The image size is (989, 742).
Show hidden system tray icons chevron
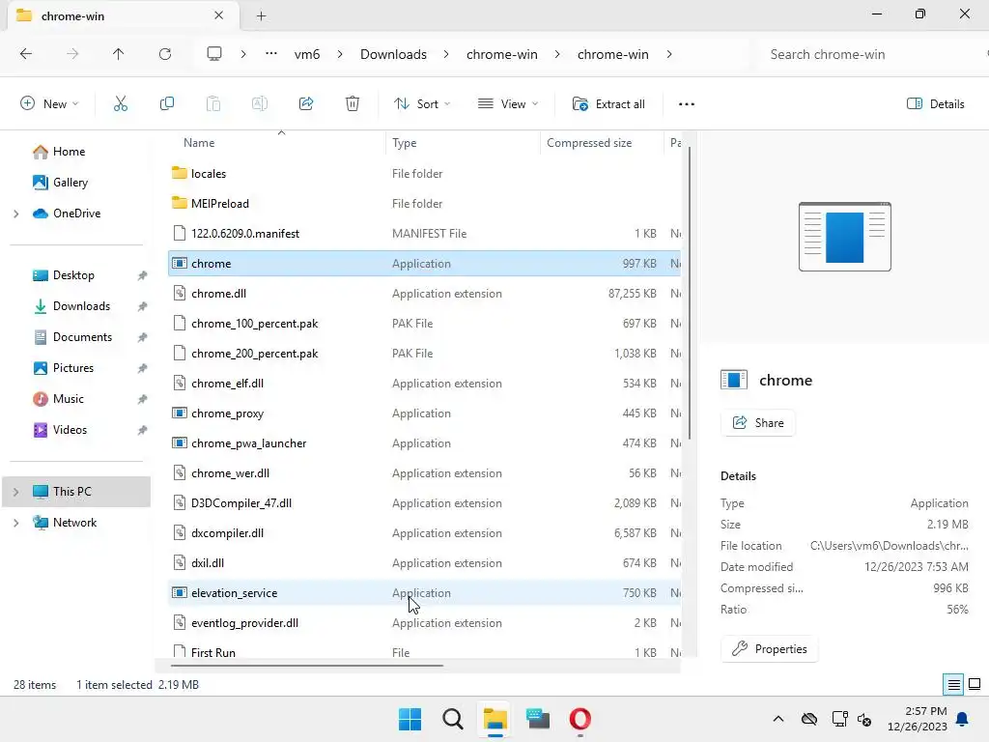[x=778, y=719]
